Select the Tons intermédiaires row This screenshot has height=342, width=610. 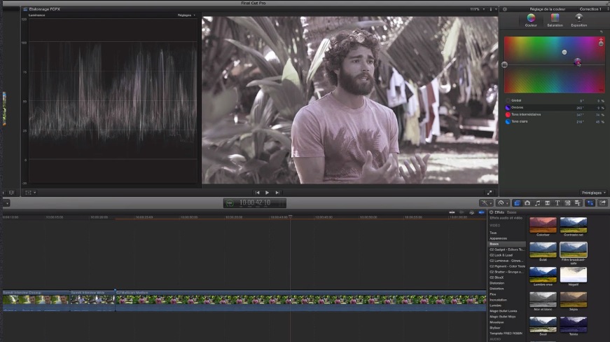555,114
